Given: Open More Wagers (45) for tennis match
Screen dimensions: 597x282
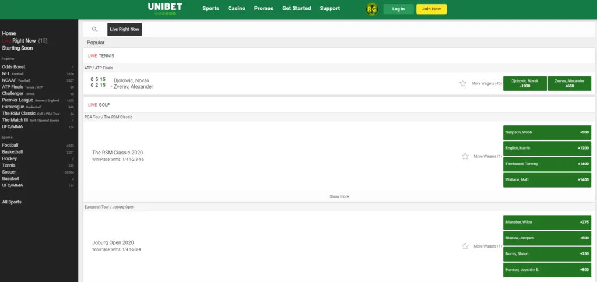Looking at the screenshot, I should coord(487,83).
